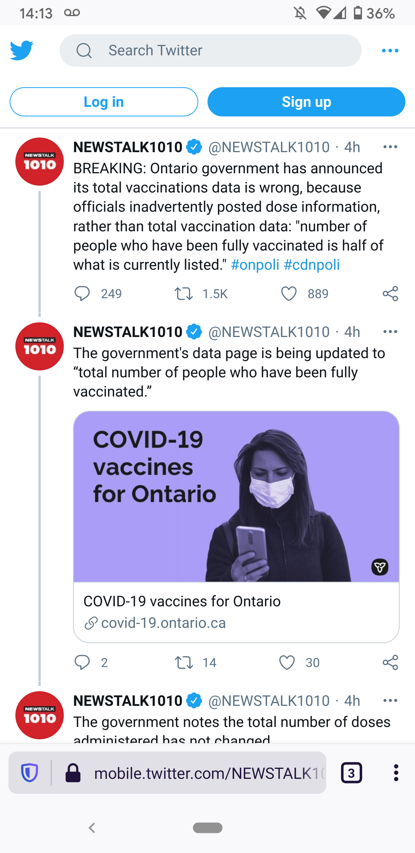The height and width of the screenshot is (853, 415).
Task: Open the COVID-19 vaccines for Ontario card image
Action: [236, 496]
